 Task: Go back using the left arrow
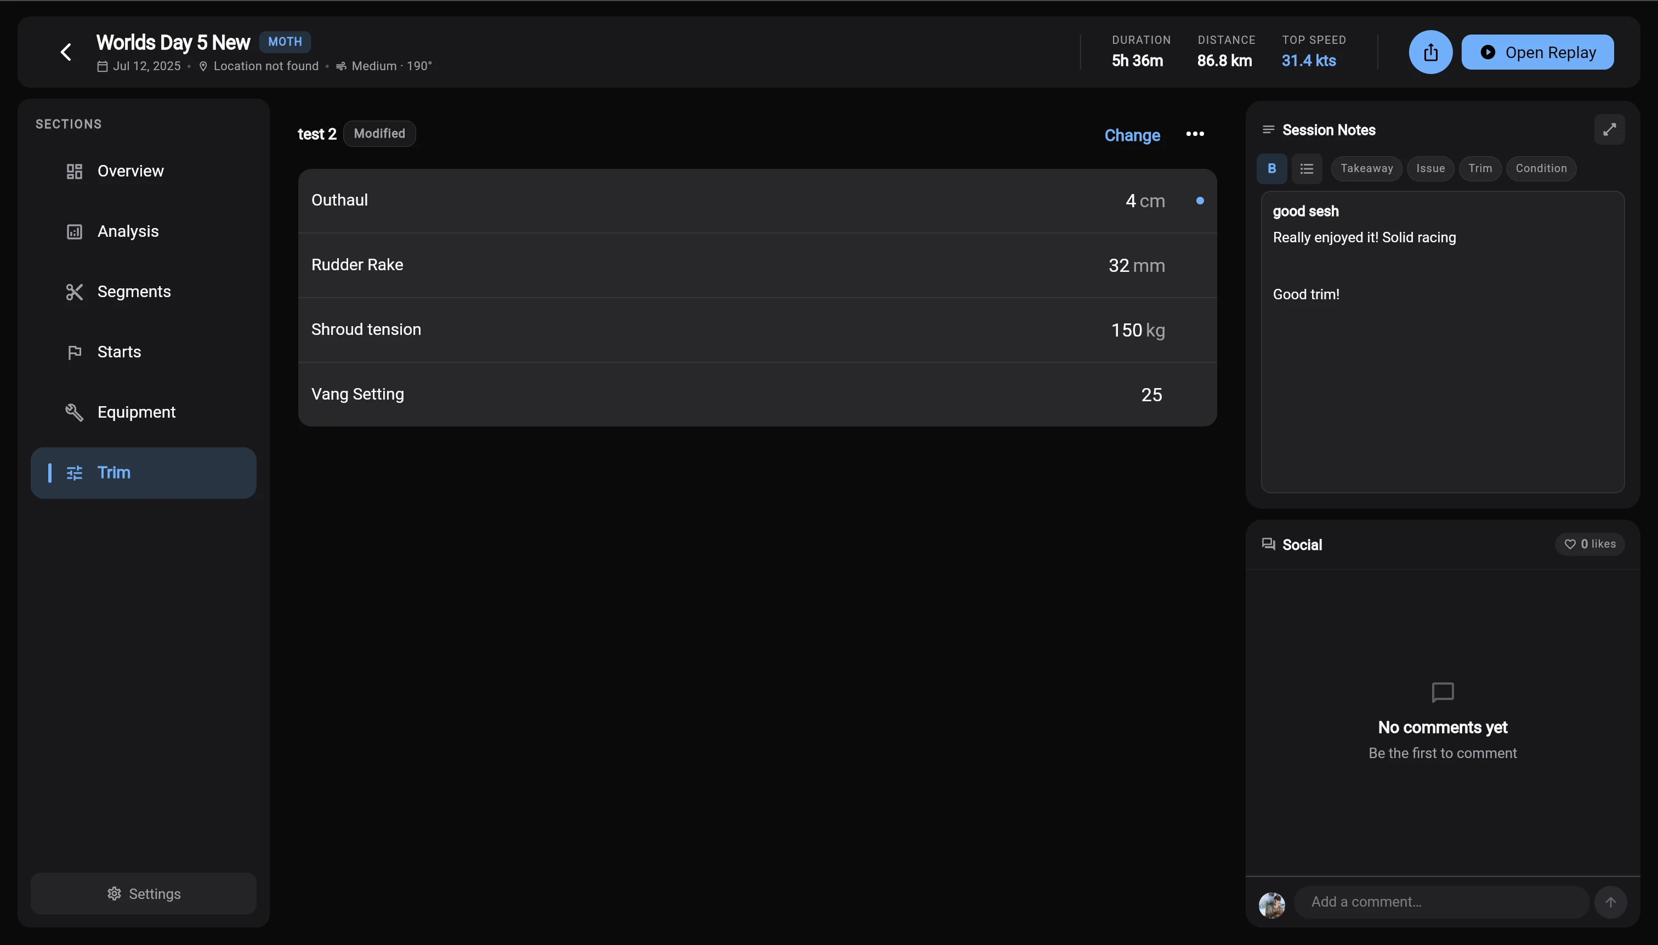66,52
